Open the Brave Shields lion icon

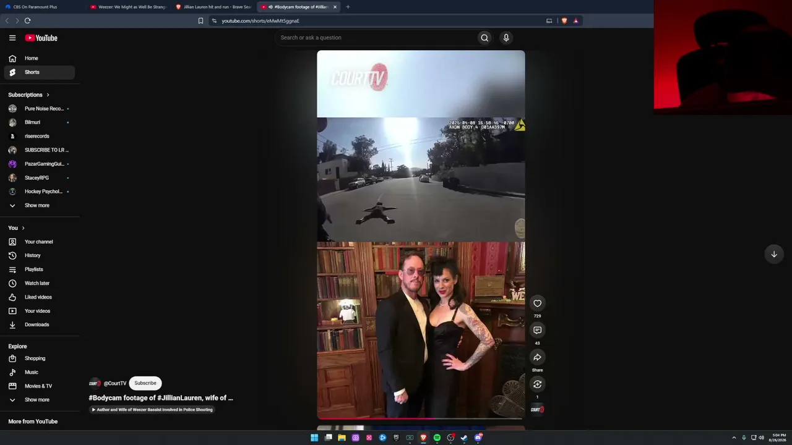click(564, 20)
